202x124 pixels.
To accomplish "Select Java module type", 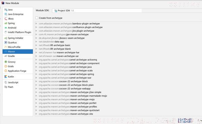I will (18, 10).
